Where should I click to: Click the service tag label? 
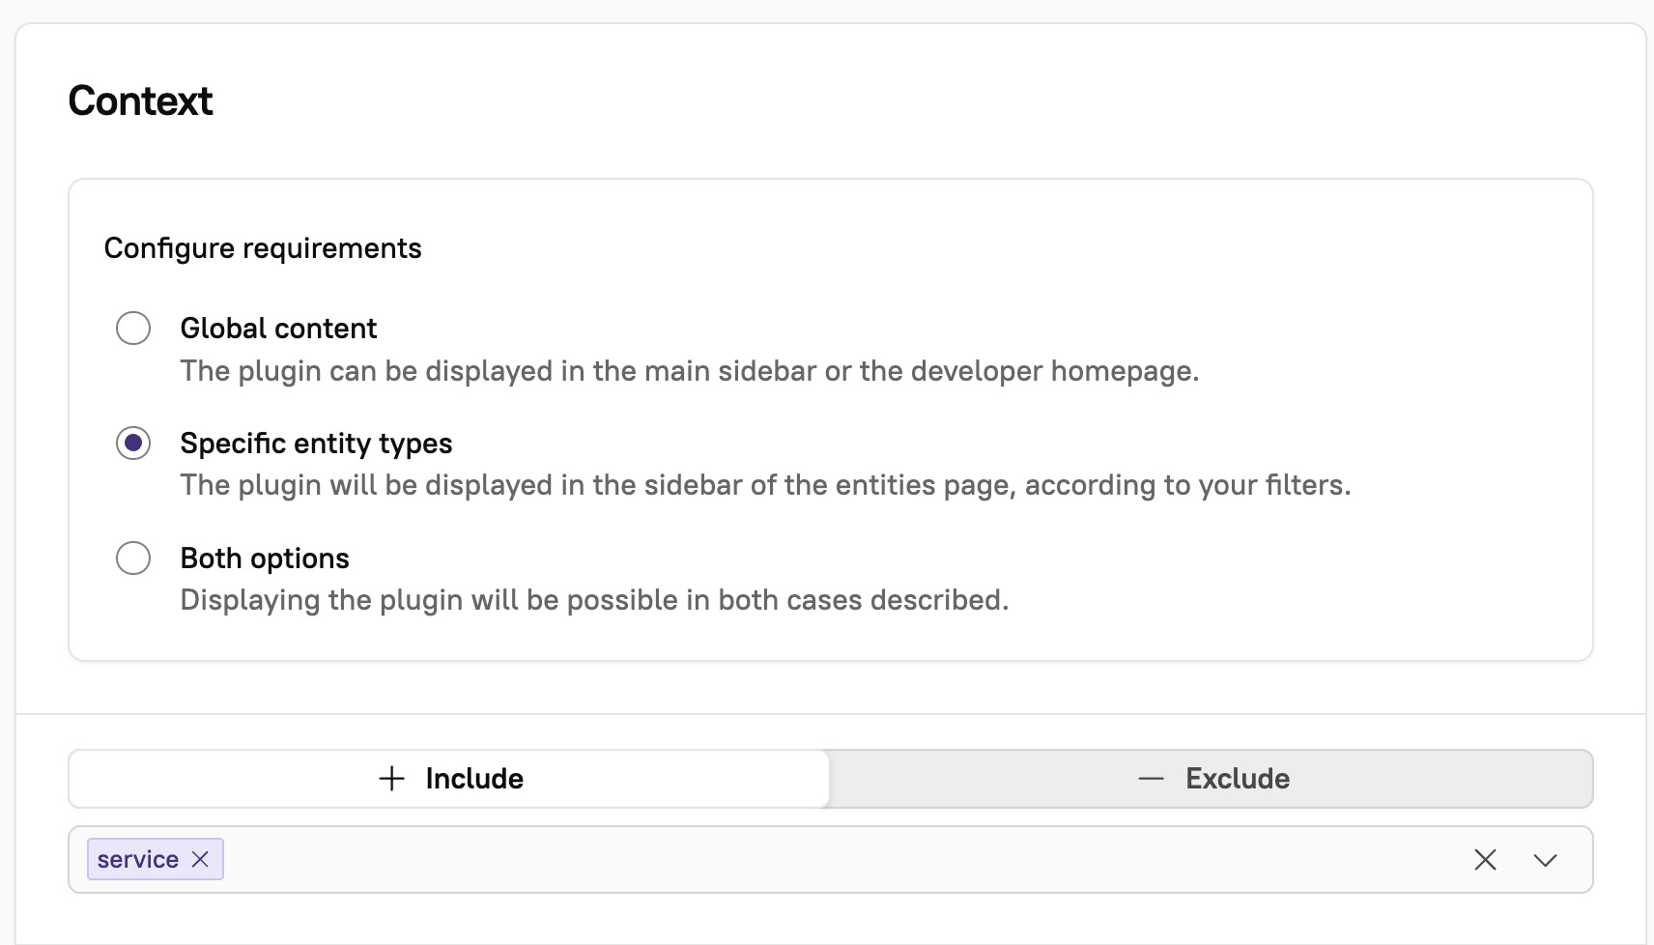point(138,859)
